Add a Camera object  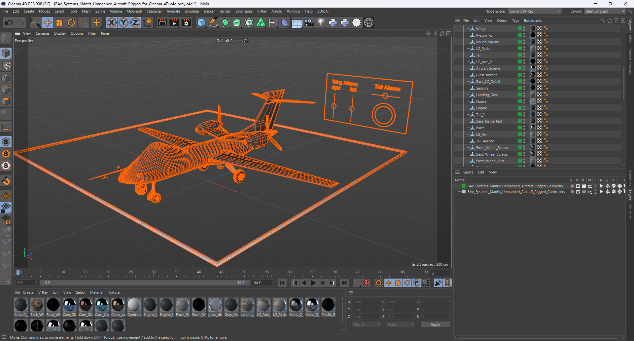[309, 22]
